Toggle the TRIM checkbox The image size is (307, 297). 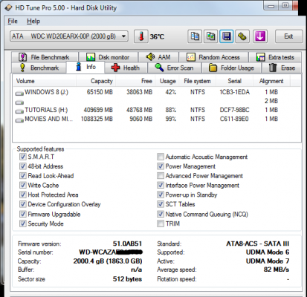click(161, 223)
